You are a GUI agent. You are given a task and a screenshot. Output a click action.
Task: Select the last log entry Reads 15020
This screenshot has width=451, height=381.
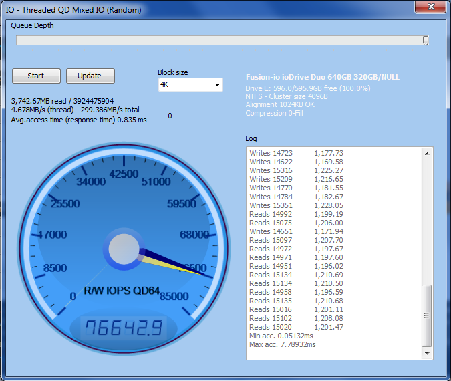point(296,327)
